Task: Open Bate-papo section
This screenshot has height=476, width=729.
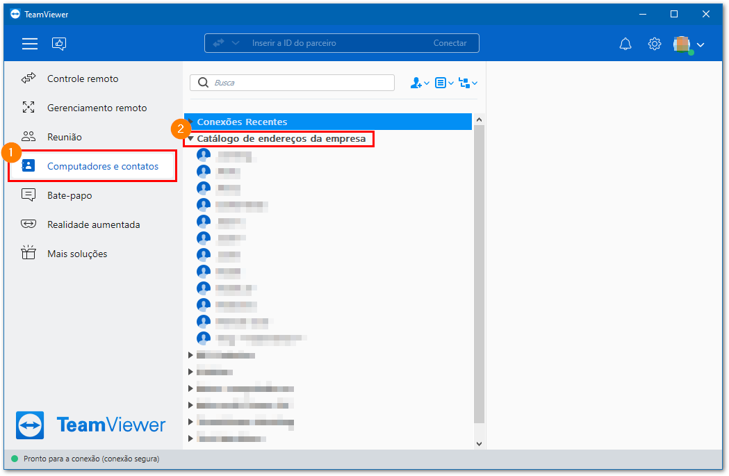Action: pyautogui.click(x=93, y=195)
